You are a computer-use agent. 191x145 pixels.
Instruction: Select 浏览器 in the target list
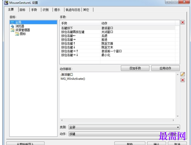click(20, 26)
